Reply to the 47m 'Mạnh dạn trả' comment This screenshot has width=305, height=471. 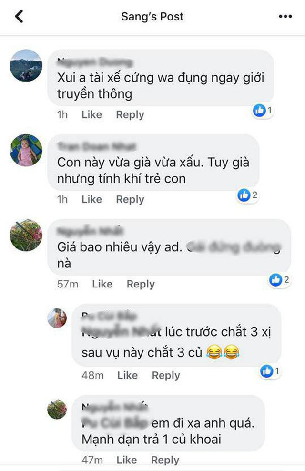pos(165,460)
